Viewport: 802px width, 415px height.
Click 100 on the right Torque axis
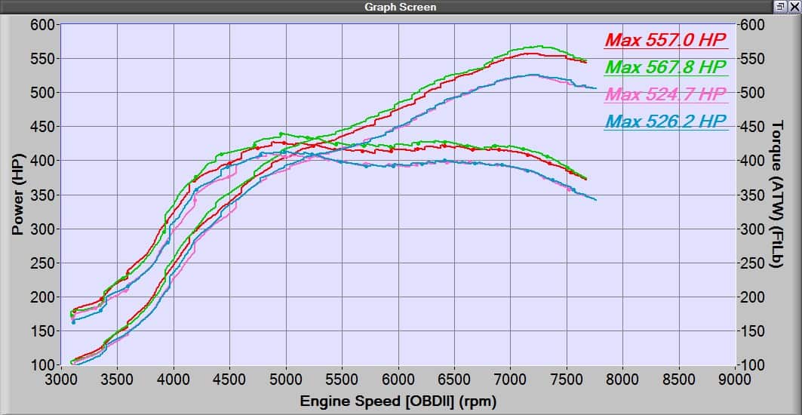point(754,366)
